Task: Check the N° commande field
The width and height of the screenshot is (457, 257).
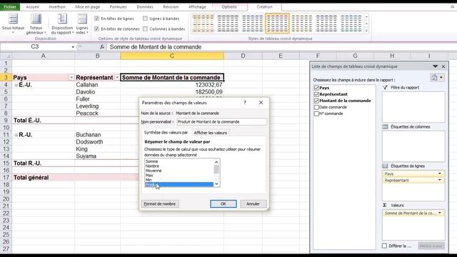Action: 316,114
